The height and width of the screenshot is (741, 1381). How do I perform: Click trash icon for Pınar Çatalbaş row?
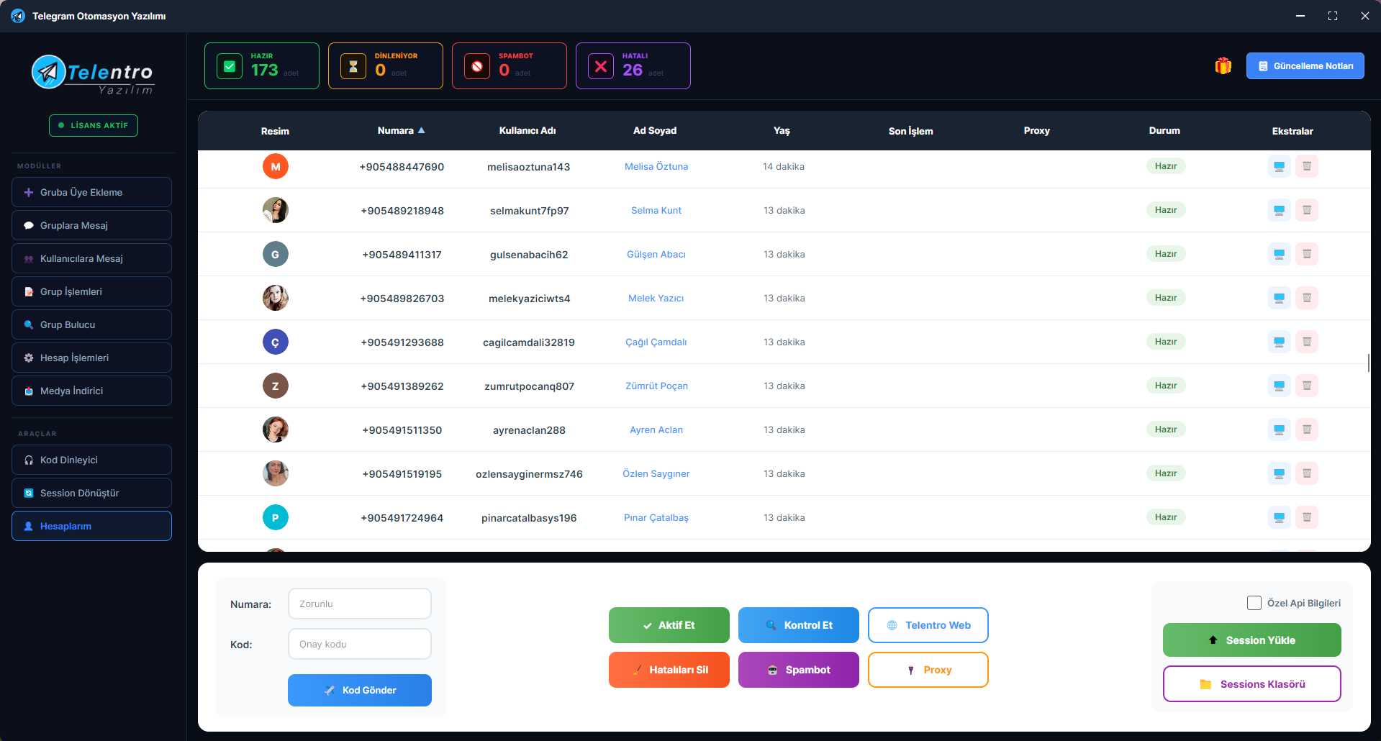tap(1307, 518)
